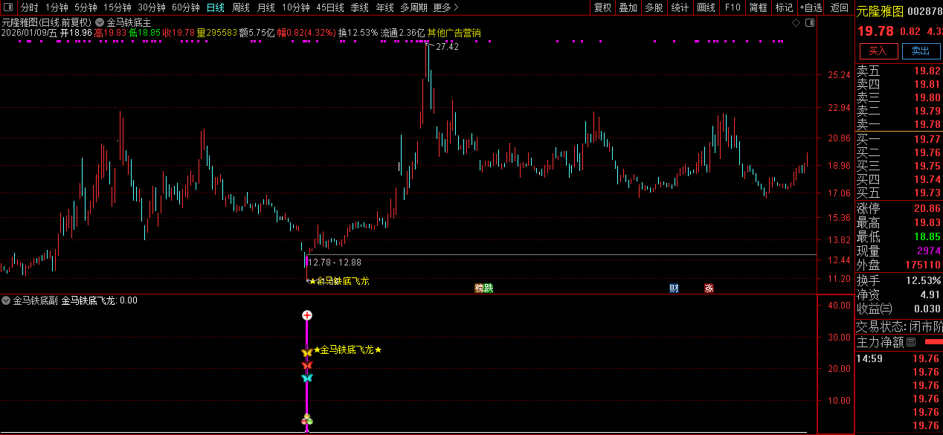
Task: Click the blue 卖出 sell button
Action: click(x=921, y=51)
